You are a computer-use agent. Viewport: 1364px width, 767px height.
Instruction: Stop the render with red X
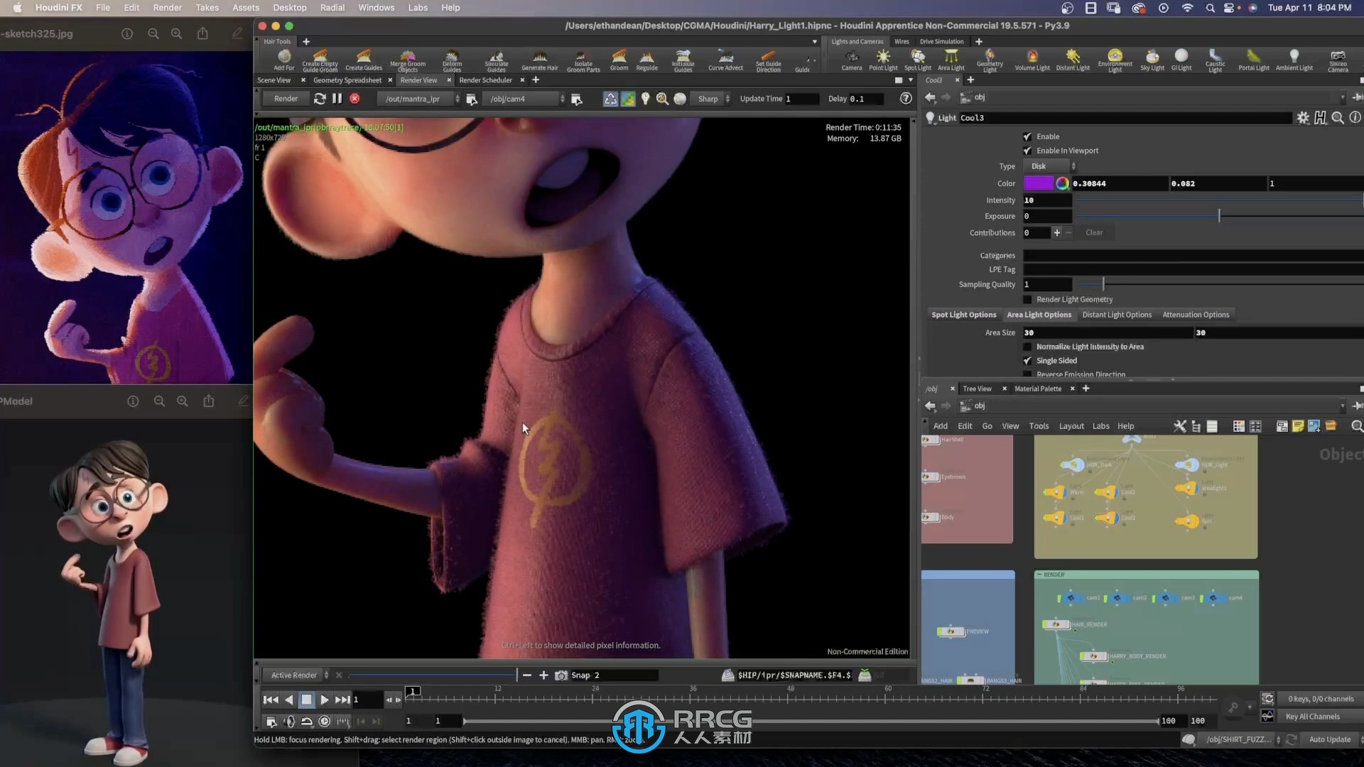point(354,99)
